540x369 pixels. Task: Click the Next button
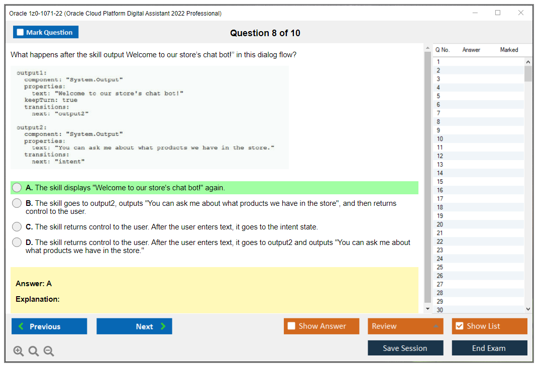click(134, 326)
